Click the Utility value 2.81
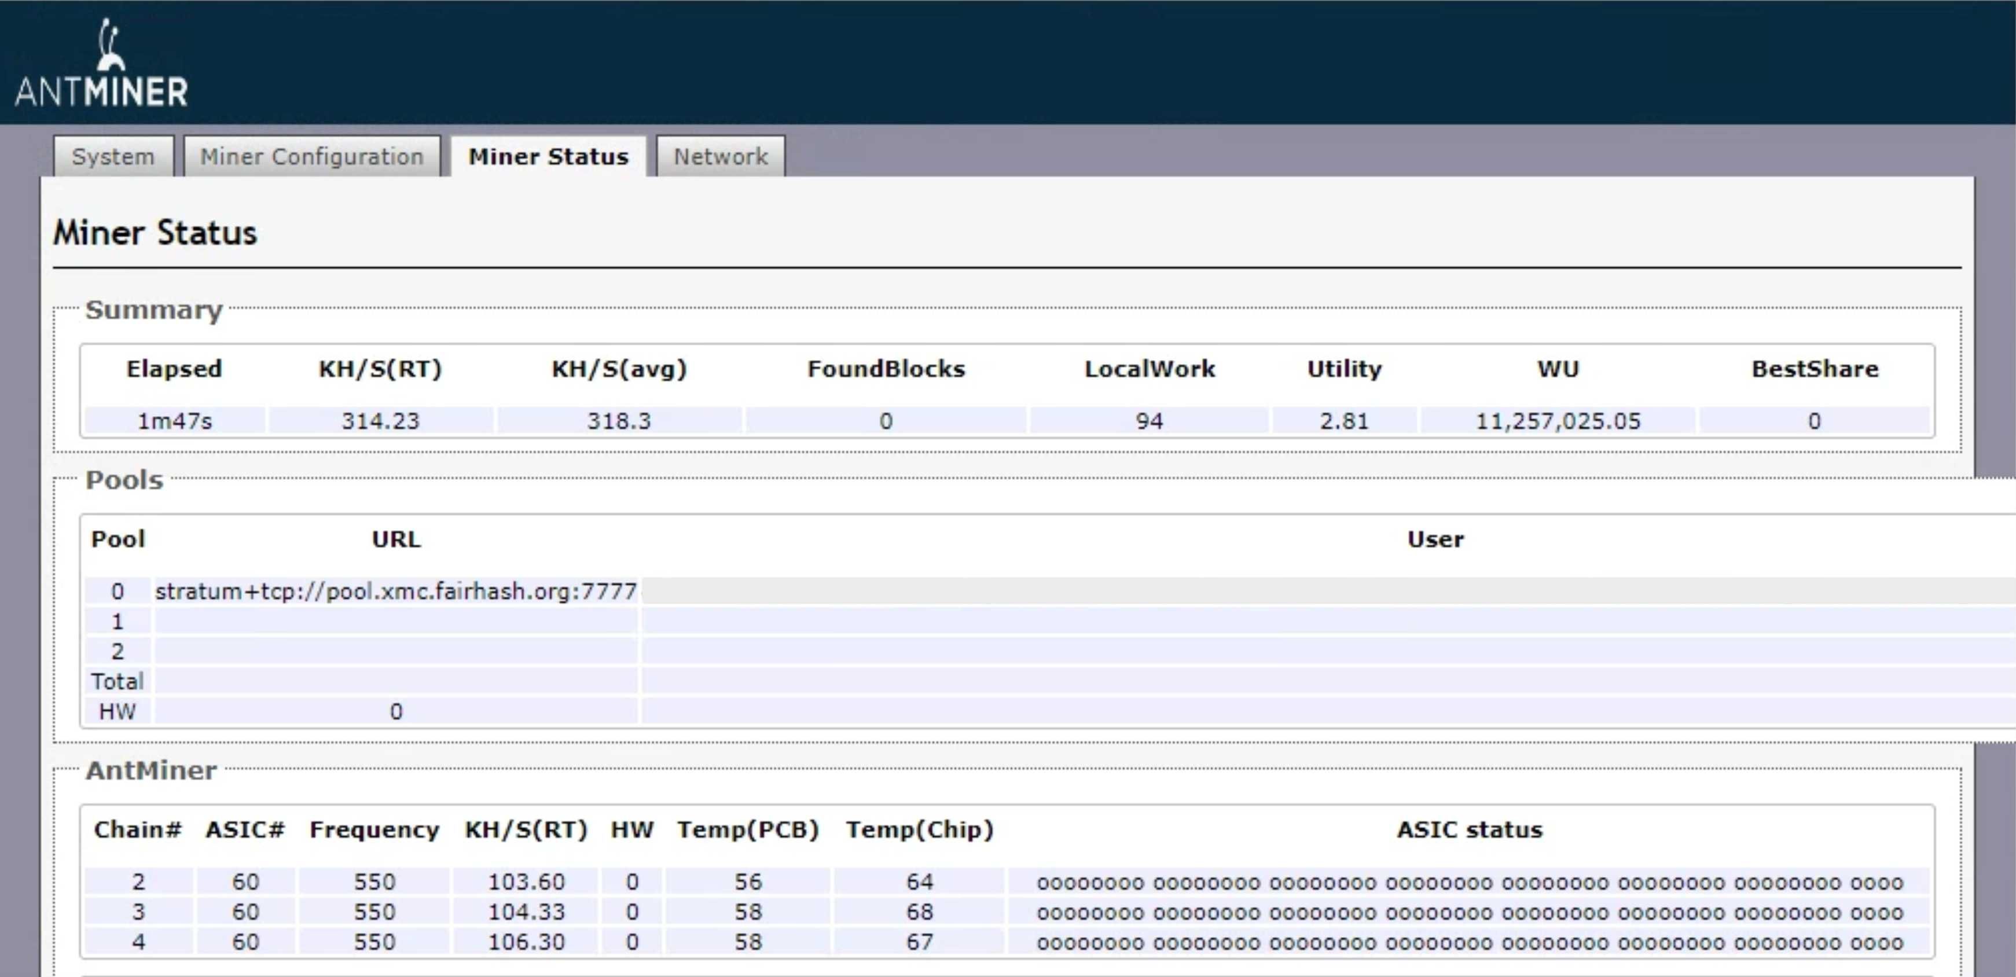2016x977 pixels. click(1345, 421)
